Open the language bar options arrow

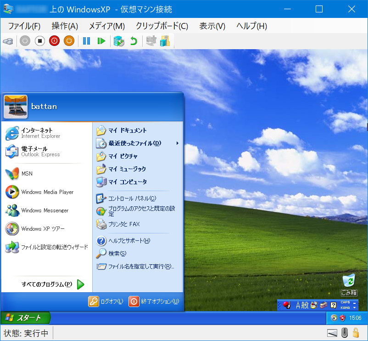pyautogui.click(x=354, y=307)
